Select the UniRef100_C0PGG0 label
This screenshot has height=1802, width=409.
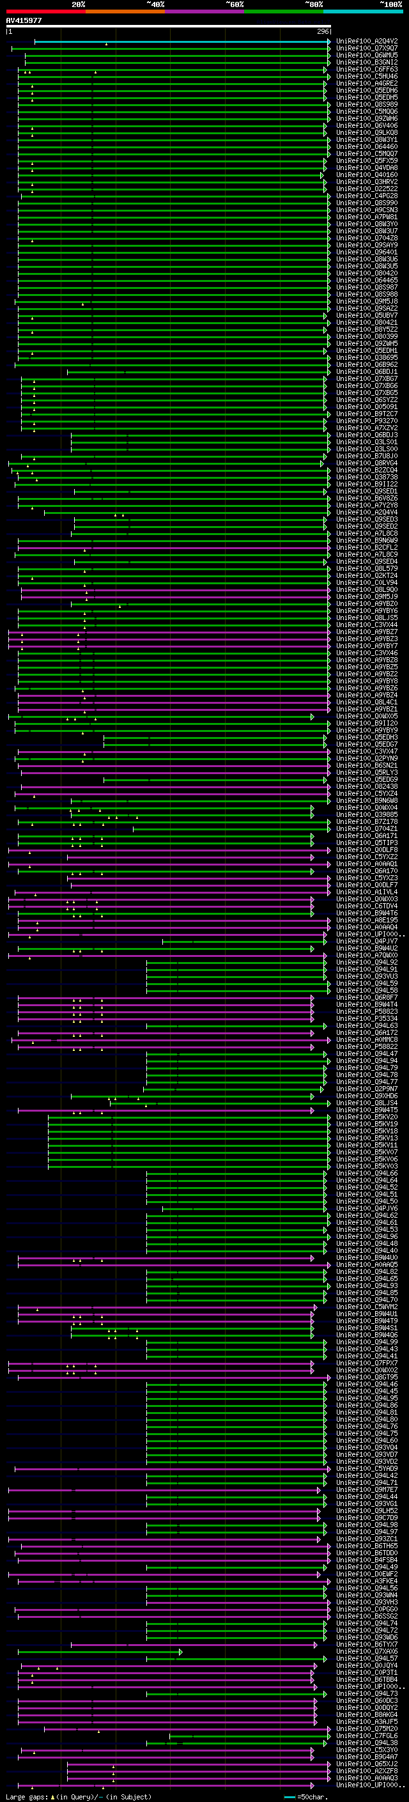coord(367,1609)
